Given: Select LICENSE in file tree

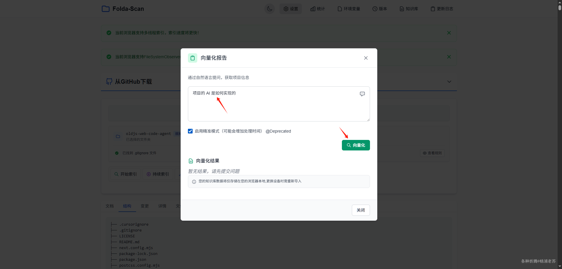Looking at the screenshot, I should click(127, 236).
